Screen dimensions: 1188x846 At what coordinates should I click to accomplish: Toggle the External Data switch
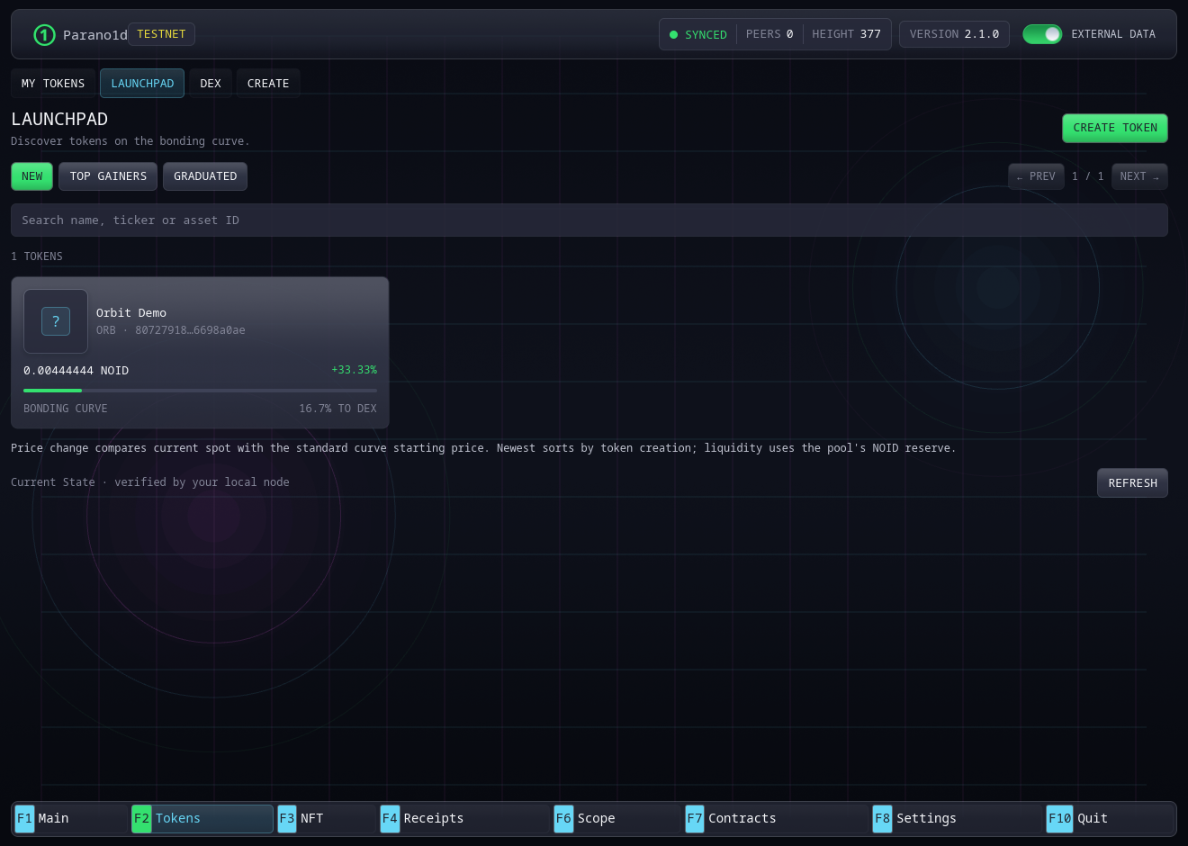[1042, 34]
